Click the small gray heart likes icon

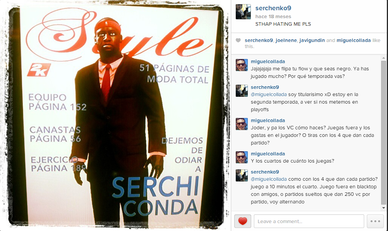point(238,40)
